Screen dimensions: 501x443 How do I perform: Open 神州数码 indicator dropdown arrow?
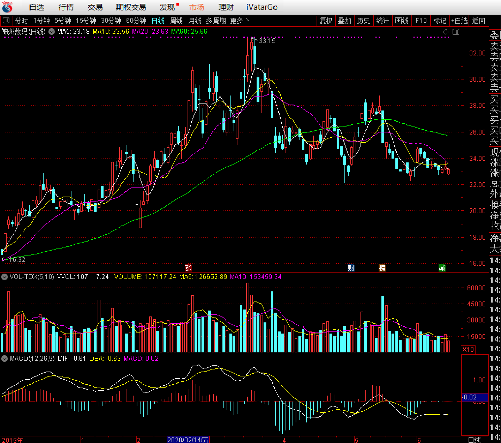pos(52,32)
